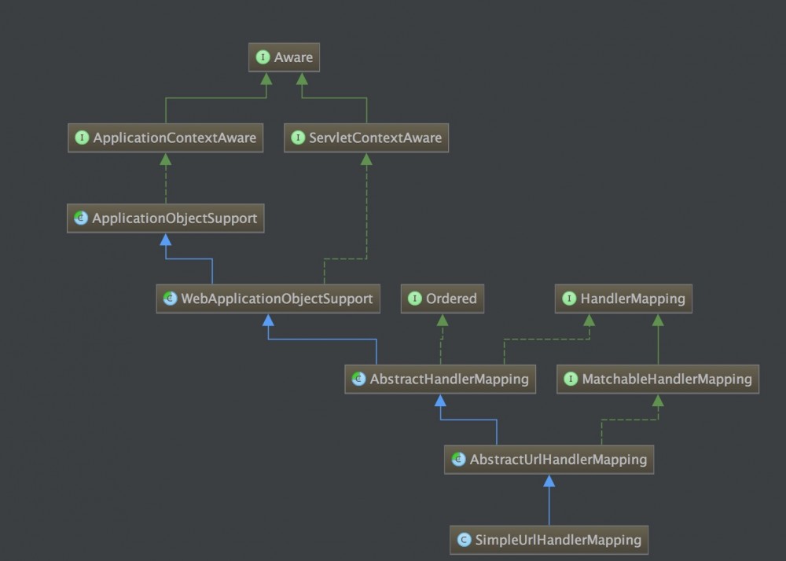
Task: Click the interface icon beside Ordered
Action: point(414,299)
